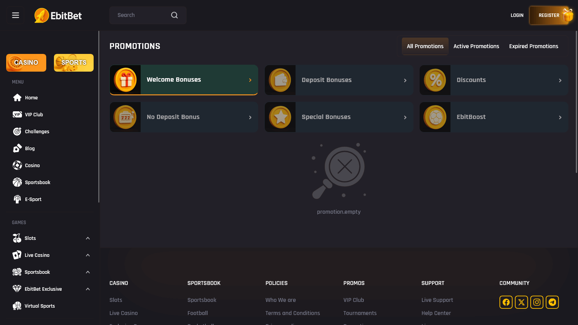
Task: Select the All Promotions tab
Action: [x=425, y=46]
